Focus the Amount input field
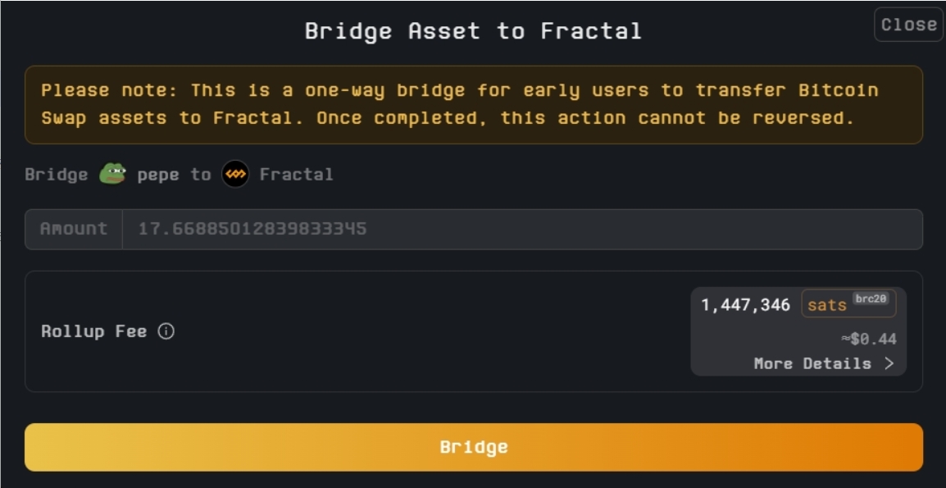This screenshot has height=488, width=946. [x=521, y=229]
